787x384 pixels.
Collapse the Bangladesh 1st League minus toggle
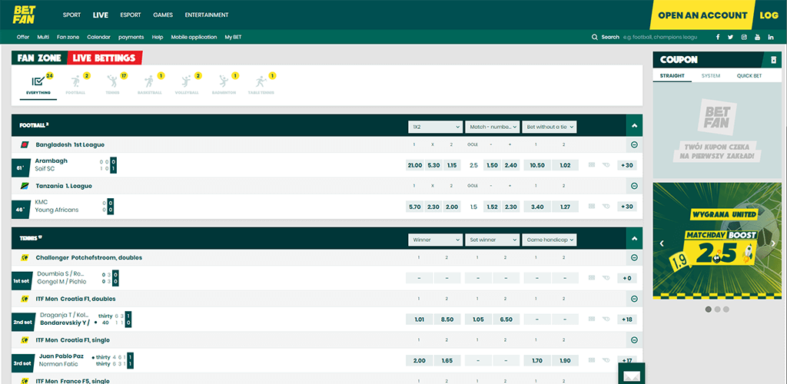(634, 144)
